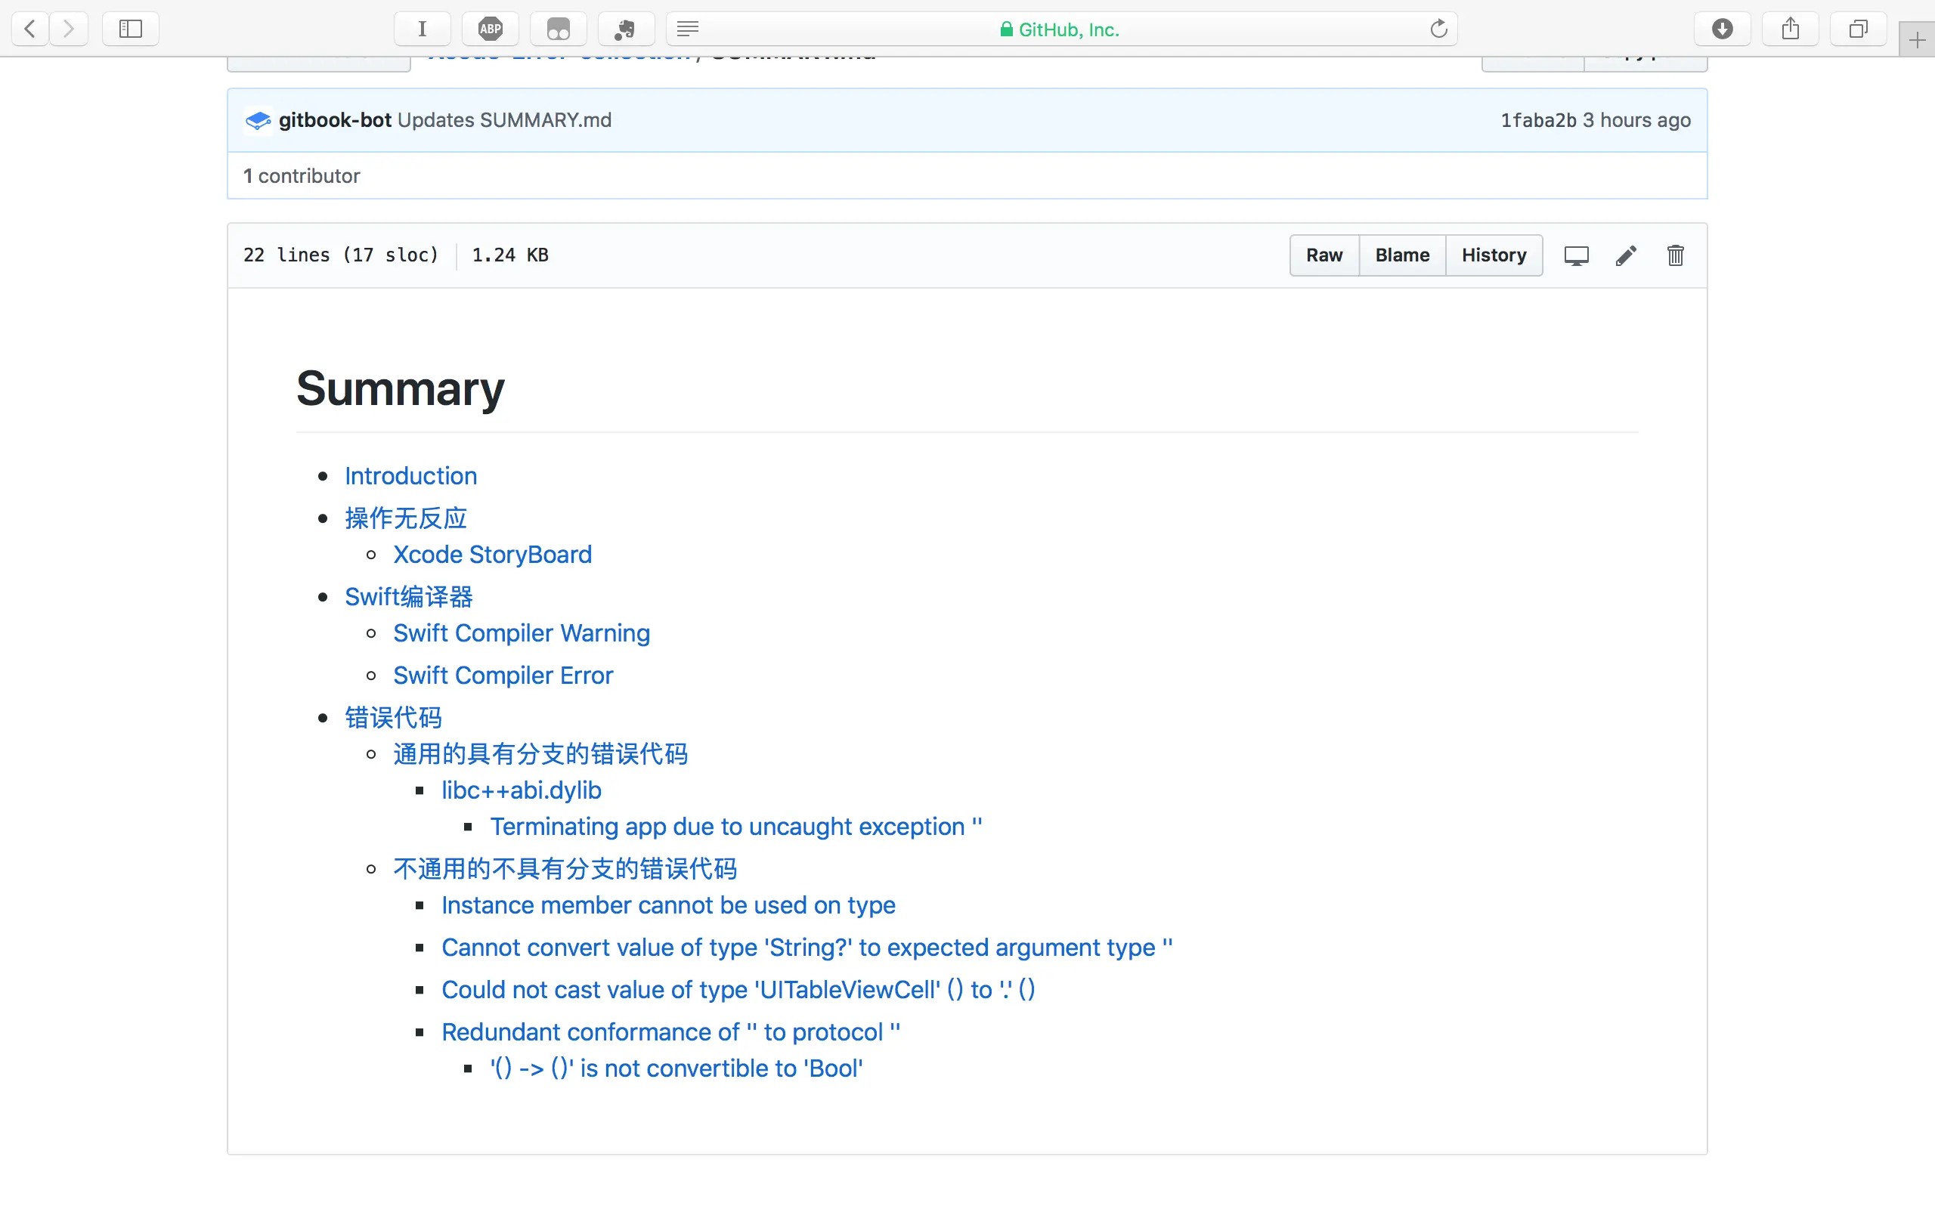Open '() -> ()' is not convertible to 'Bool'
Screen dimensions: 1935x1209
pos(676,1069)
